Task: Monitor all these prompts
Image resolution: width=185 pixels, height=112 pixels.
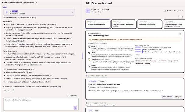Action: click(x=174, y=11)
